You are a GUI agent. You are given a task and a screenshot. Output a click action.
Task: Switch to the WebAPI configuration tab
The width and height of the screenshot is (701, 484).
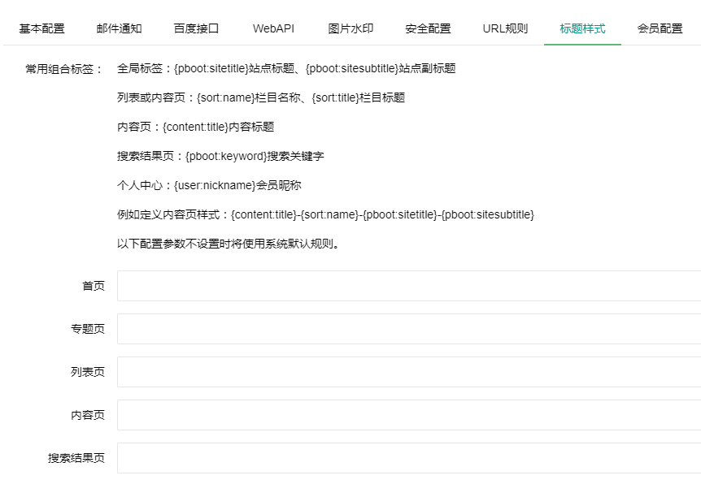[274, 26]
